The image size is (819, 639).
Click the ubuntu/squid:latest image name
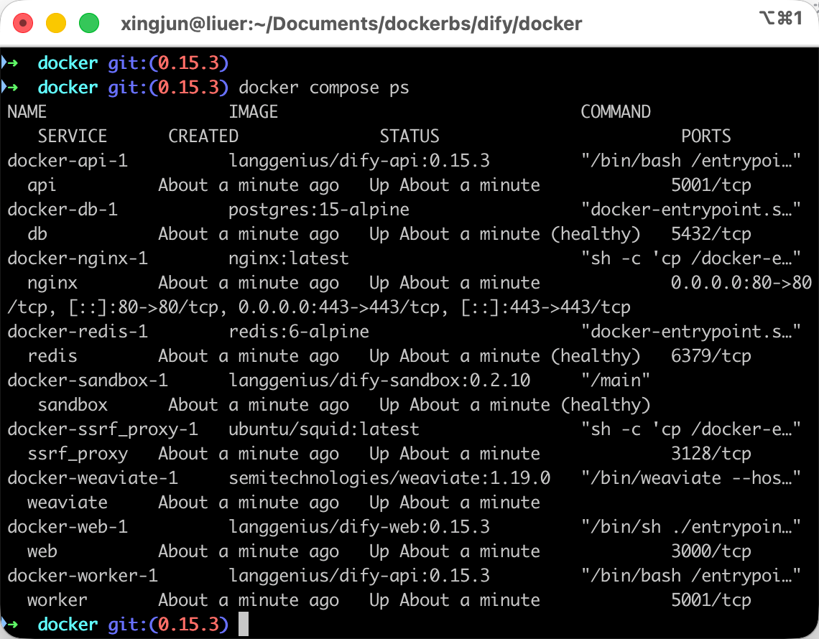pos(323,429)
